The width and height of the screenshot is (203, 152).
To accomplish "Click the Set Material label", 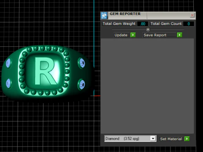I will [171, 139].
